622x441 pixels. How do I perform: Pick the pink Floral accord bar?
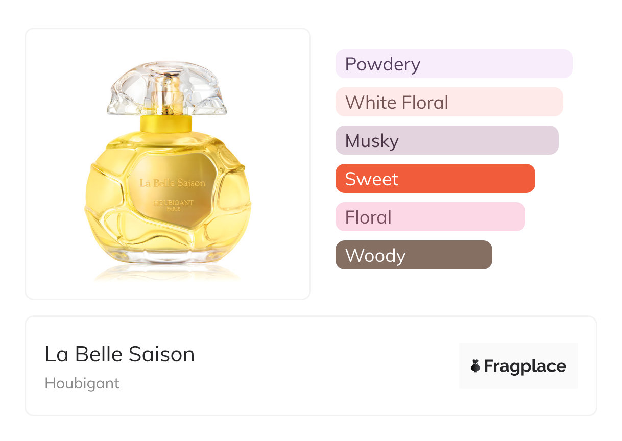(x=430, y=217)
